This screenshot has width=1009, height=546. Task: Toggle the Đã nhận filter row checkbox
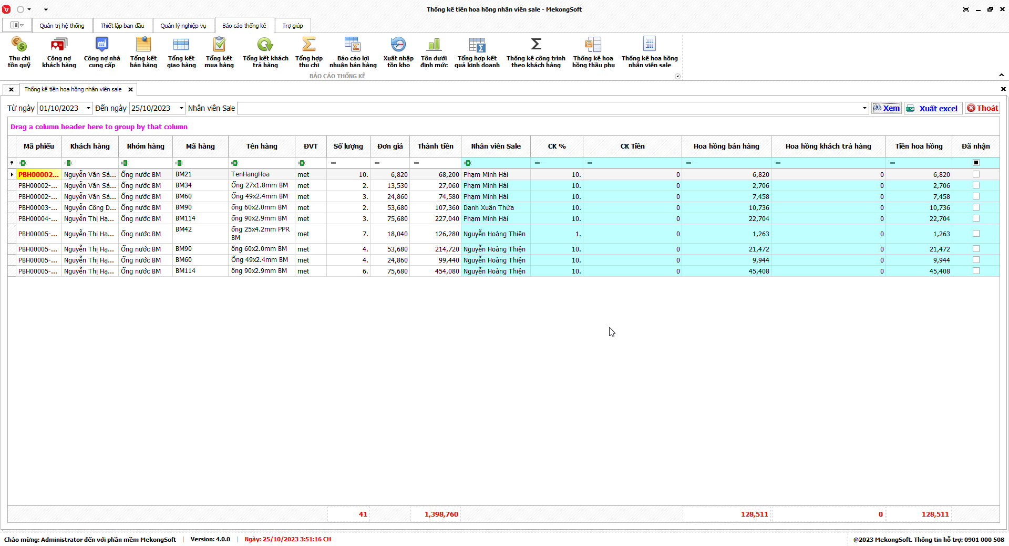pos(976,163)
